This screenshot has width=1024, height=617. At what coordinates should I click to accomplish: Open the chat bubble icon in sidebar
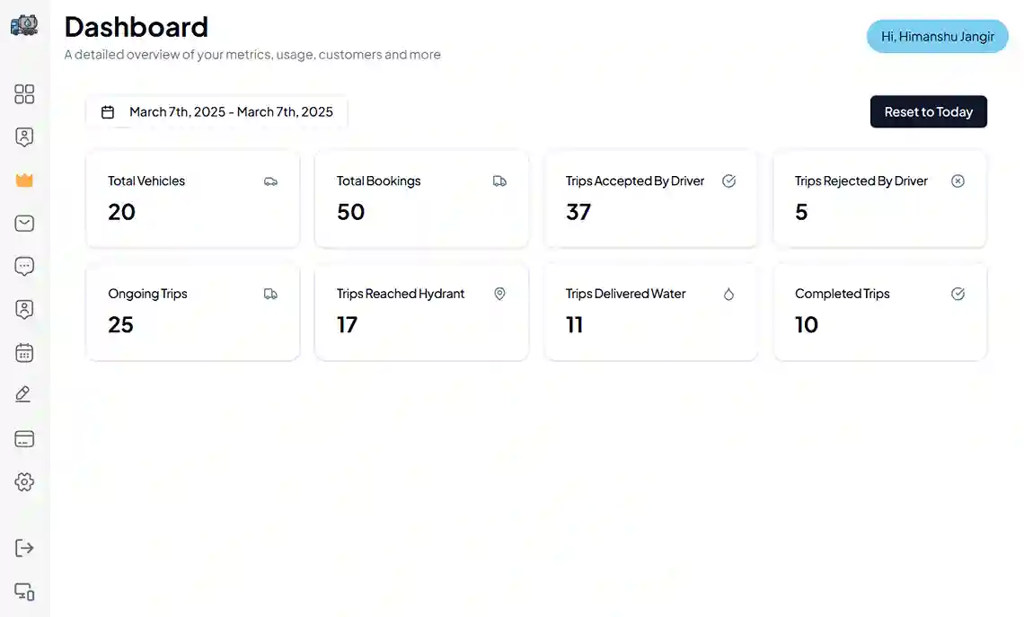24,267
